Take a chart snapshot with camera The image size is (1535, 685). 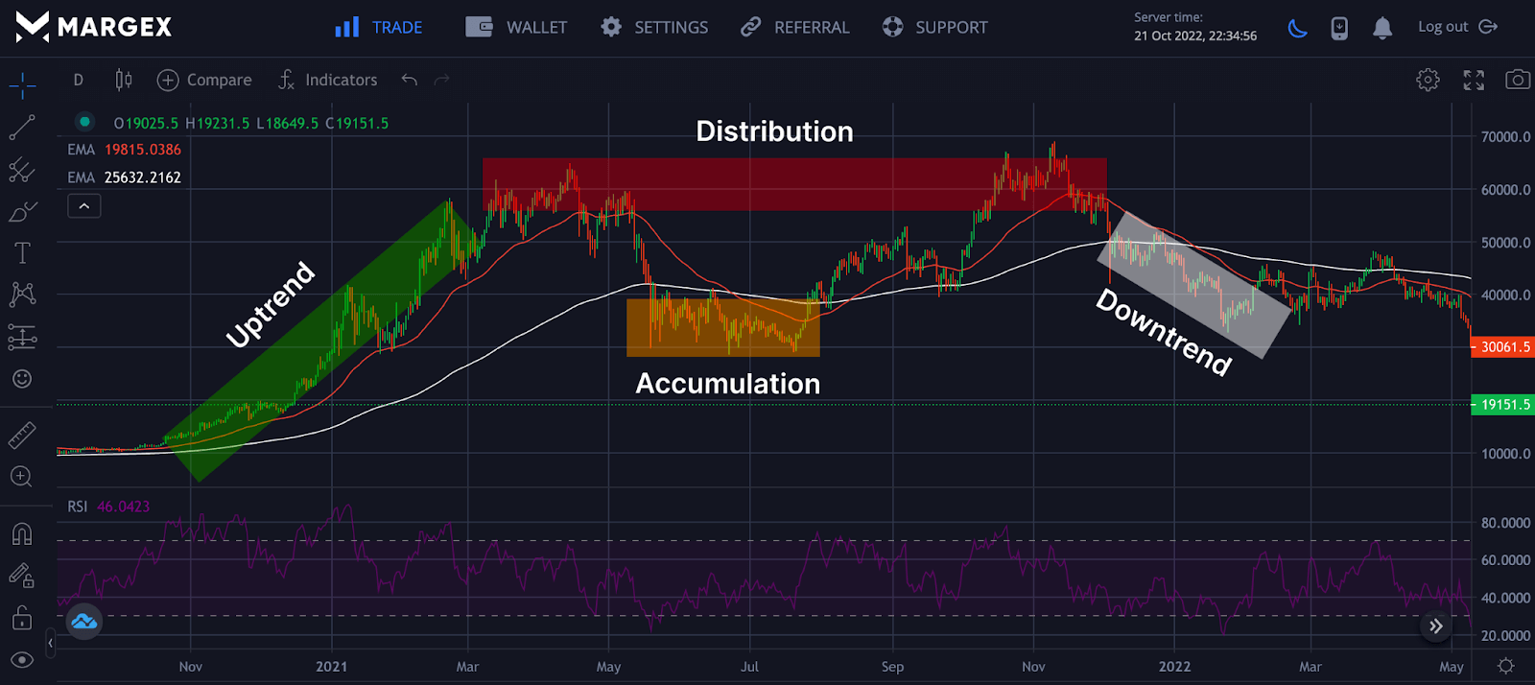[1518, 80]
